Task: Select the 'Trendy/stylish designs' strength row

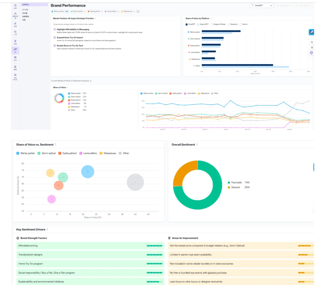Action: point(90,255)
